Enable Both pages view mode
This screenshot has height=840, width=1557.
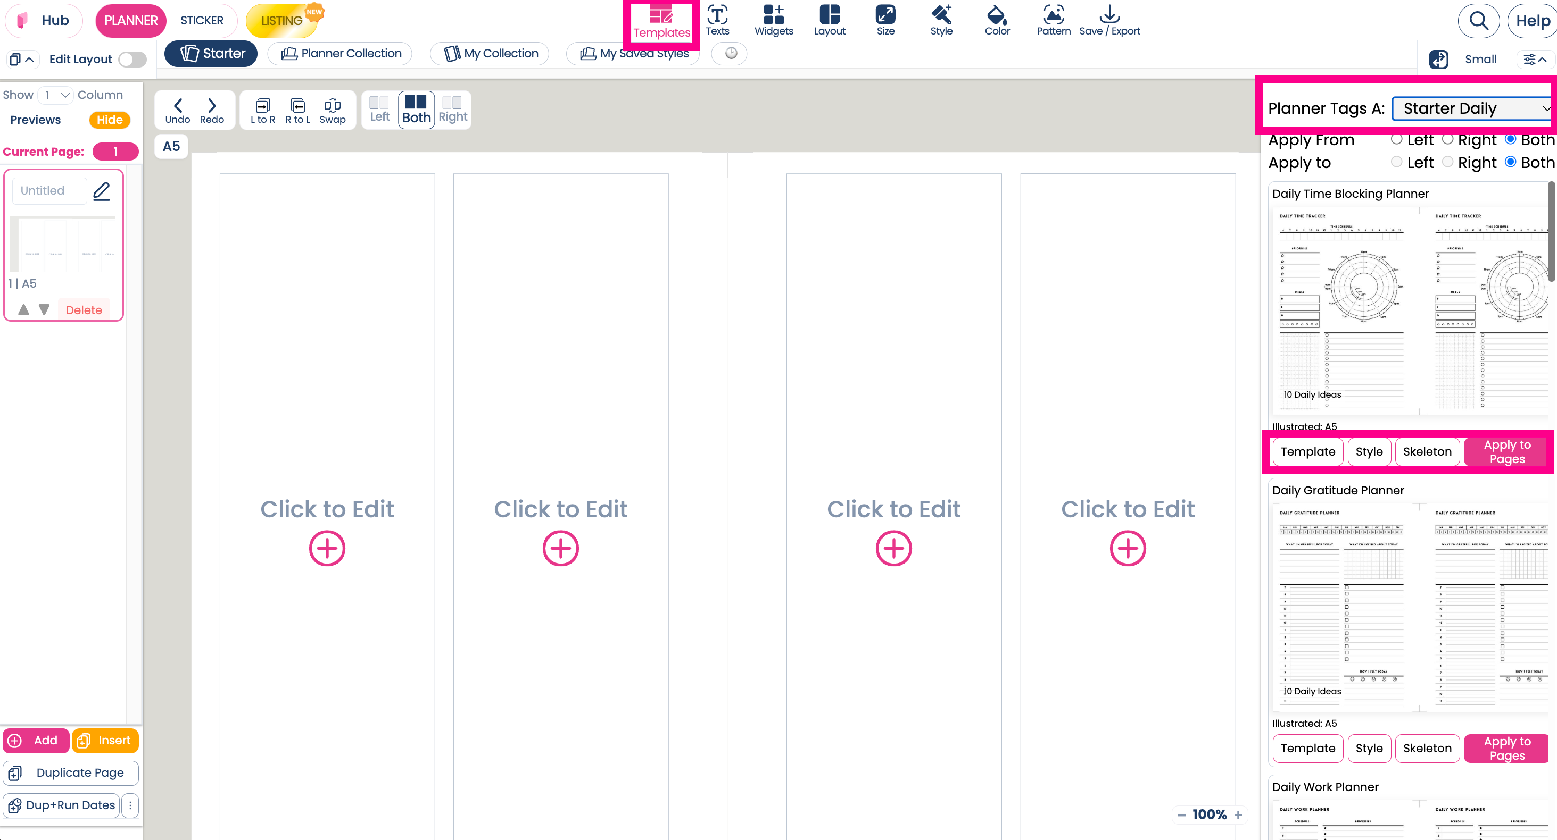tap(416, 110)
